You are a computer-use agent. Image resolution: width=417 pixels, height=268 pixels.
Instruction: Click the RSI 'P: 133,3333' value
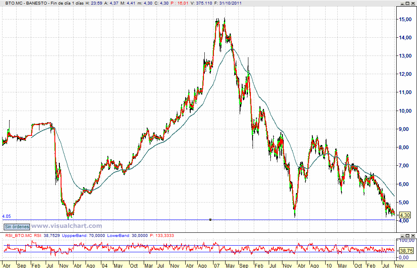coord(162,235)
